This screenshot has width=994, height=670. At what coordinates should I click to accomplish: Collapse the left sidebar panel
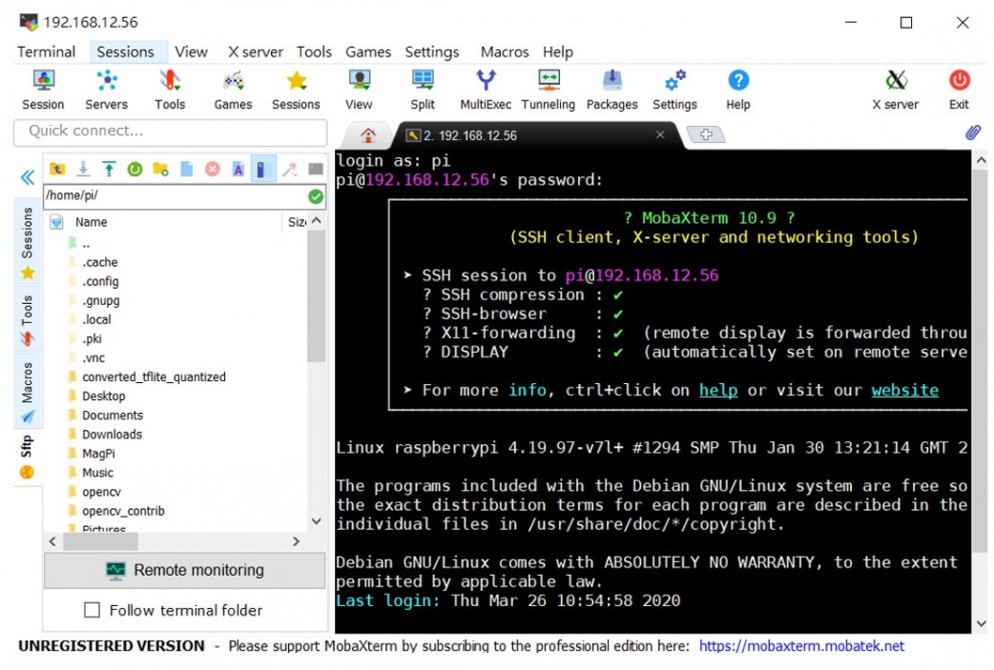point(27,177)
